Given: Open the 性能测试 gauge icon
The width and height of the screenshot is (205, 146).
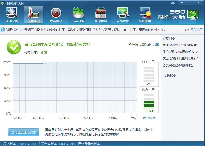Looking at the screenshot, I should [56, 14].
